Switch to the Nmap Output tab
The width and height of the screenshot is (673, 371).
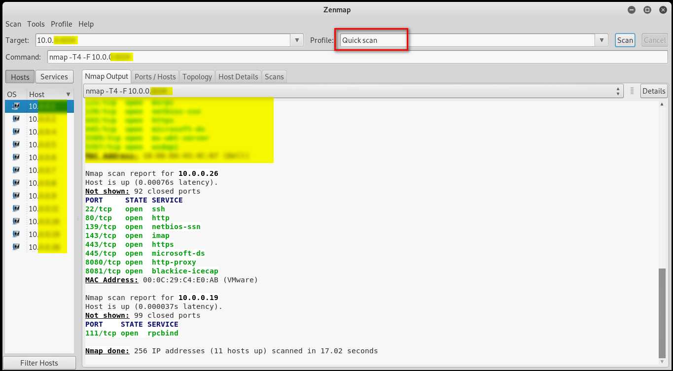[106, 76]
